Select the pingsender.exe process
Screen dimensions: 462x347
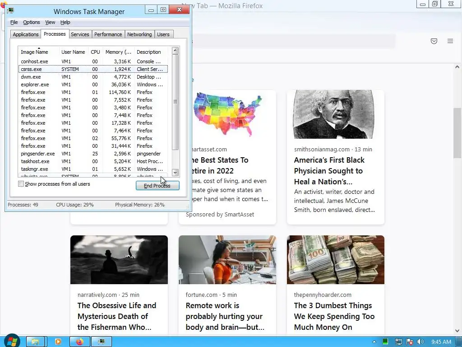click(93, 154)
